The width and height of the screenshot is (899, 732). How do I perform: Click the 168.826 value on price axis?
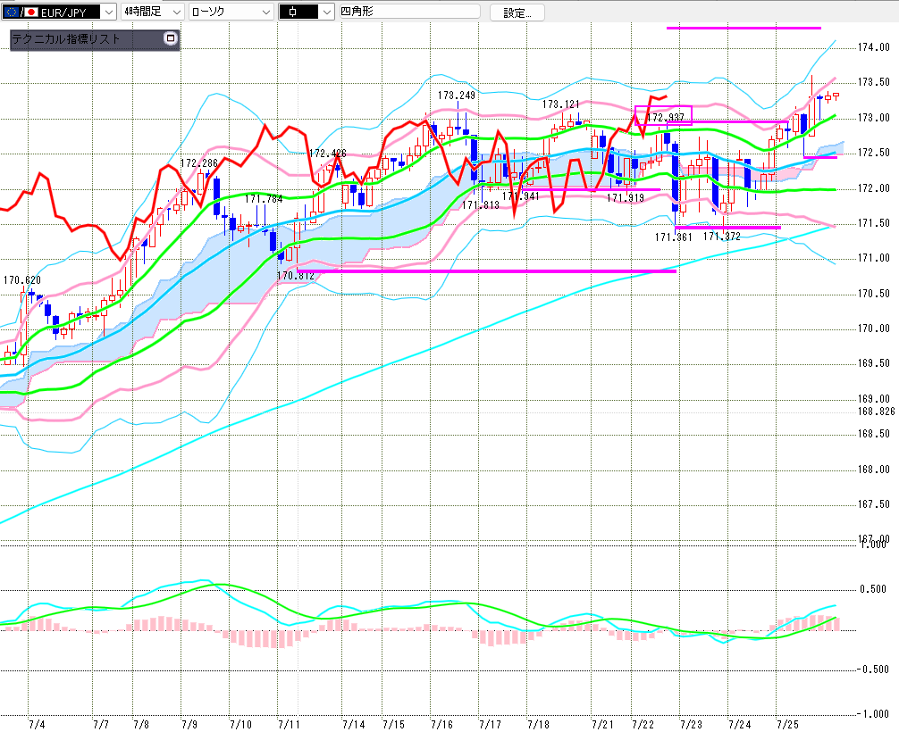click(876, 412)
